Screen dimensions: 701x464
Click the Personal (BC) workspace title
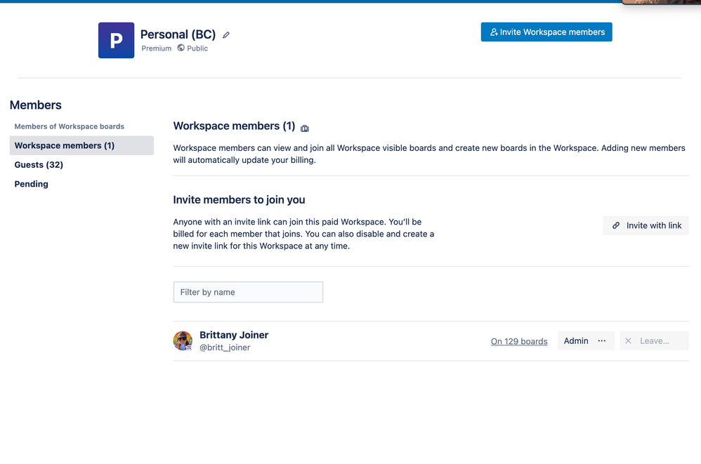point(178,34)
